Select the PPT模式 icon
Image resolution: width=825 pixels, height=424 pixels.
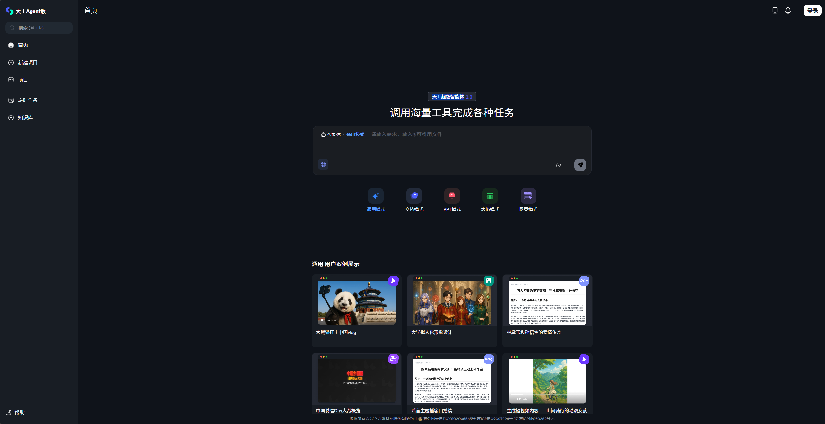tap(452, 196)
